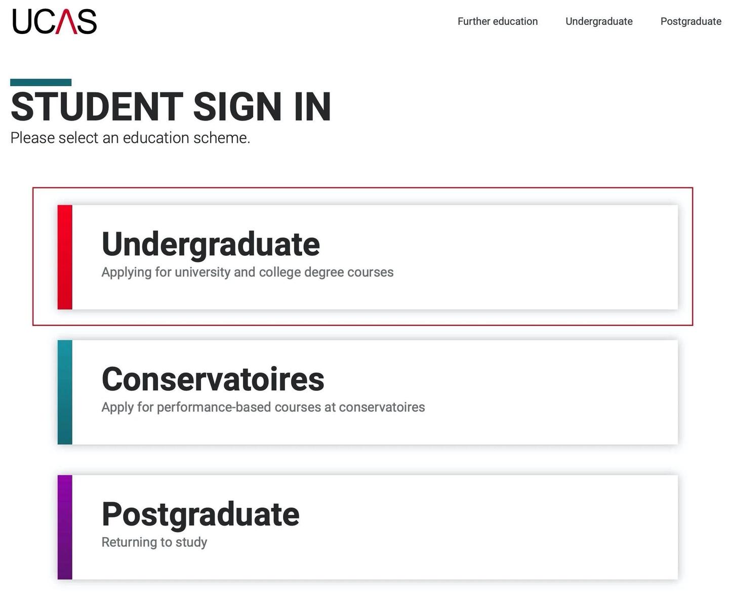
Task: Click the "Returning to study" description
Action: click(x=154, y=542)
